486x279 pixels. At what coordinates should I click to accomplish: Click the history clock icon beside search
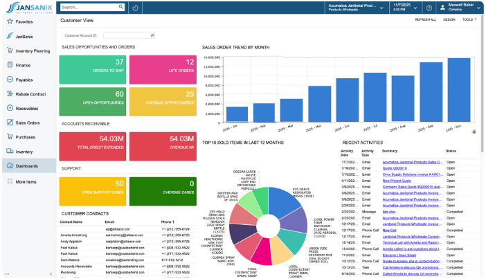(135, 8)
